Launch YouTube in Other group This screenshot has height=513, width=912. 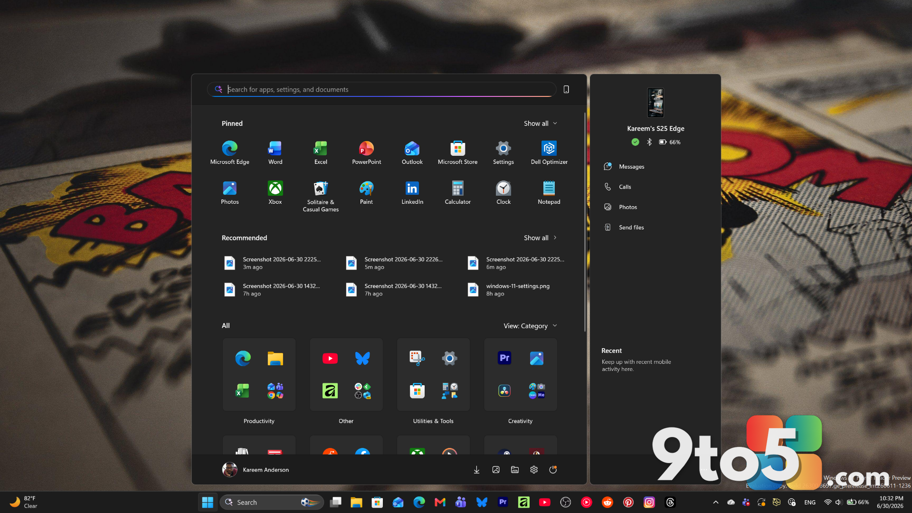coord(330,358)
